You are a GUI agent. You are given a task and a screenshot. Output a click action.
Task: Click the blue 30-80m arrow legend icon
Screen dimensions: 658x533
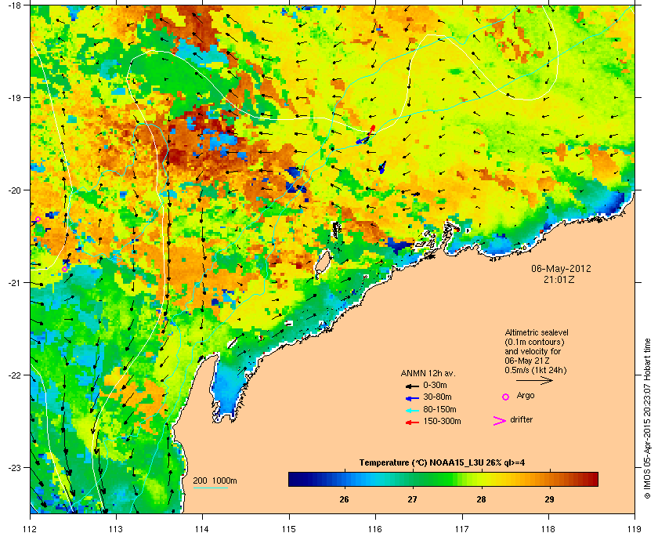coord(412,397)
